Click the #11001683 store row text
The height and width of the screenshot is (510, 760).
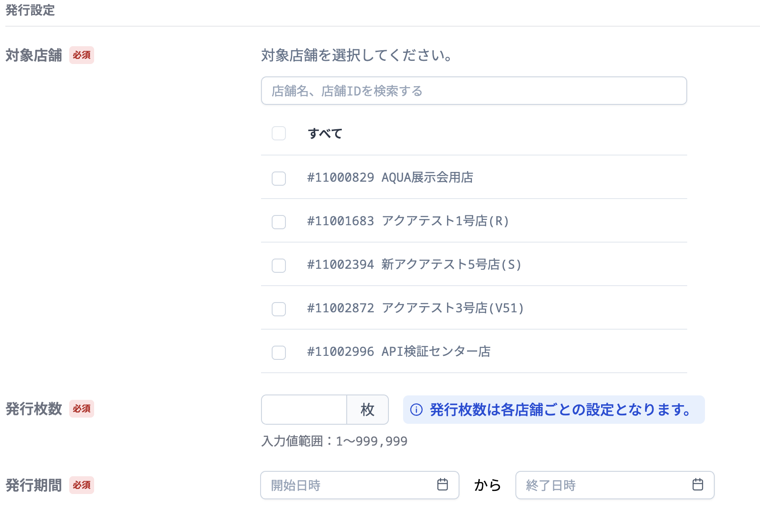408,221
